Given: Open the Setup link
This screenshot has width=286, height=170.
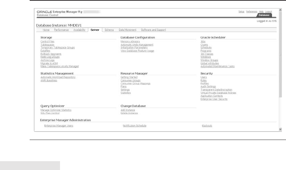Looking at the screenshot, I should [241, 12].
